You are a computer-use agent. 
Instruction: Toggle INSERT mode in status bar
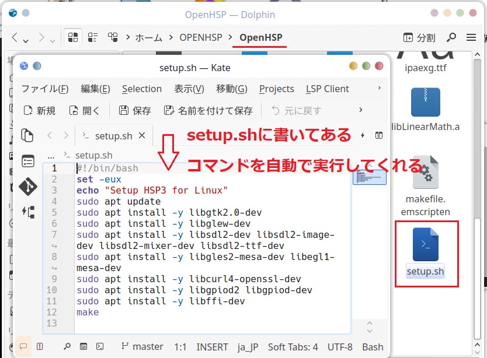coord(212,347)
